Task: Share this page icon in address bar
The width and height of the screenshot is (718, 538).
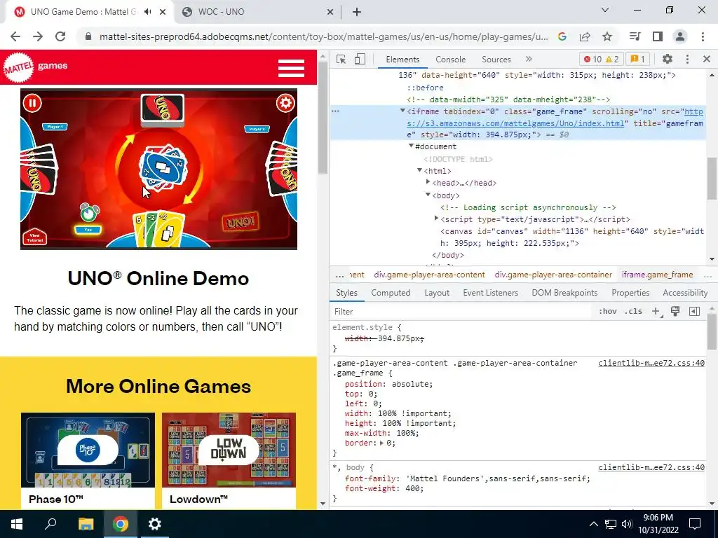Action: click(585, 36)
